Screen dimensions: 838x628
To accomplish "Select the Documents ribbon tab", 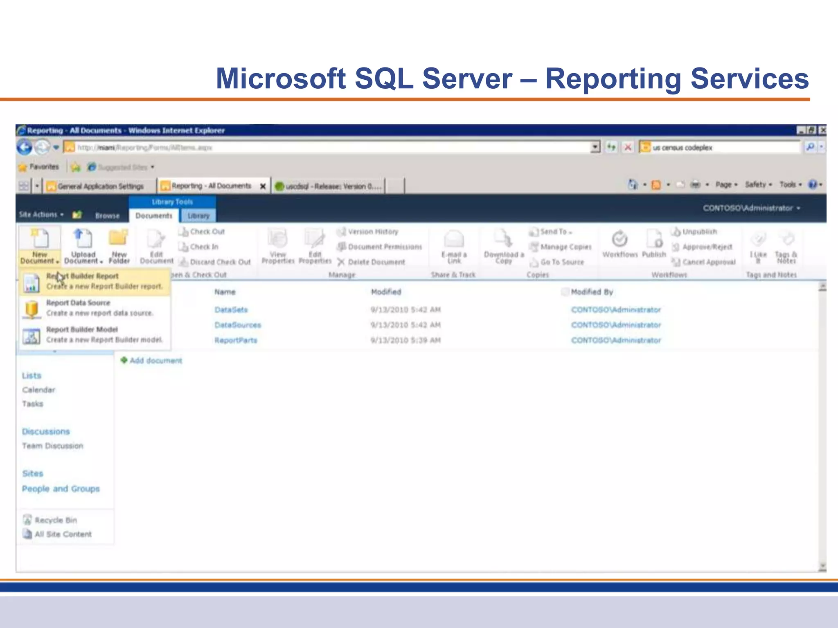I will pyautogui.click(x=154, y=215).
